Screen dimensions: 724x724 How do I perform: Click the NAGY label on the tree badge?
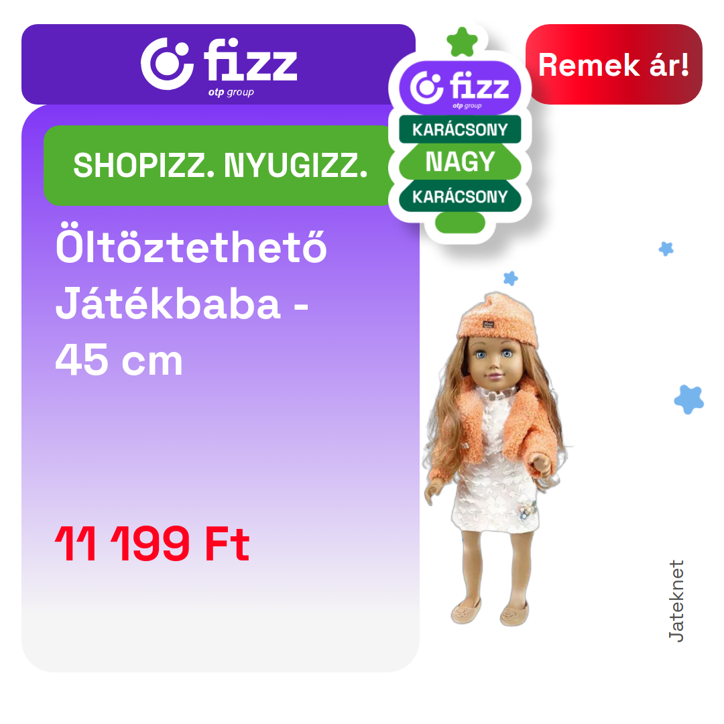pyautogui.click(x=460, y=162)
